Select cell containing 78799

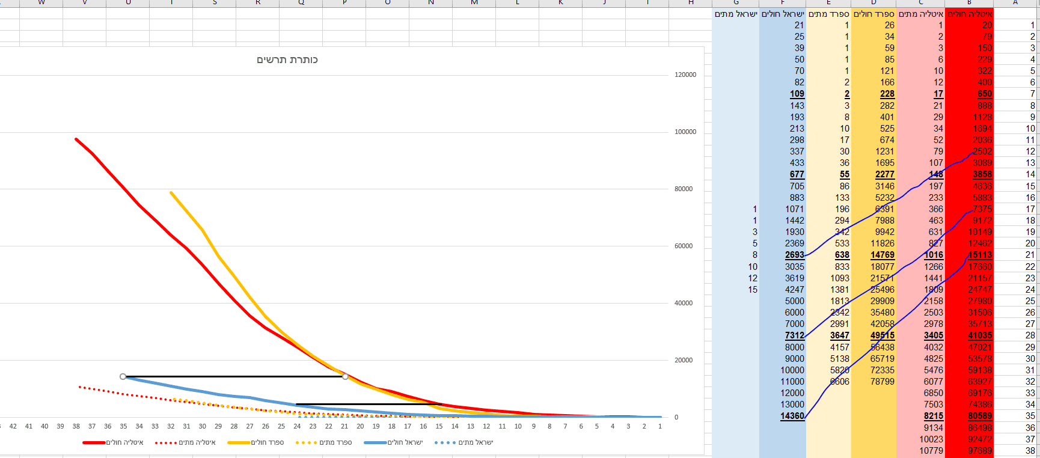873,382
